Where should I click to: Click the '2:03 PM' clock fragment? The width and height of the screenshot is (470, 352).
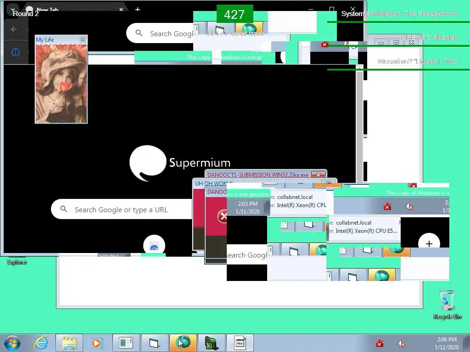(x=247, y=204)
